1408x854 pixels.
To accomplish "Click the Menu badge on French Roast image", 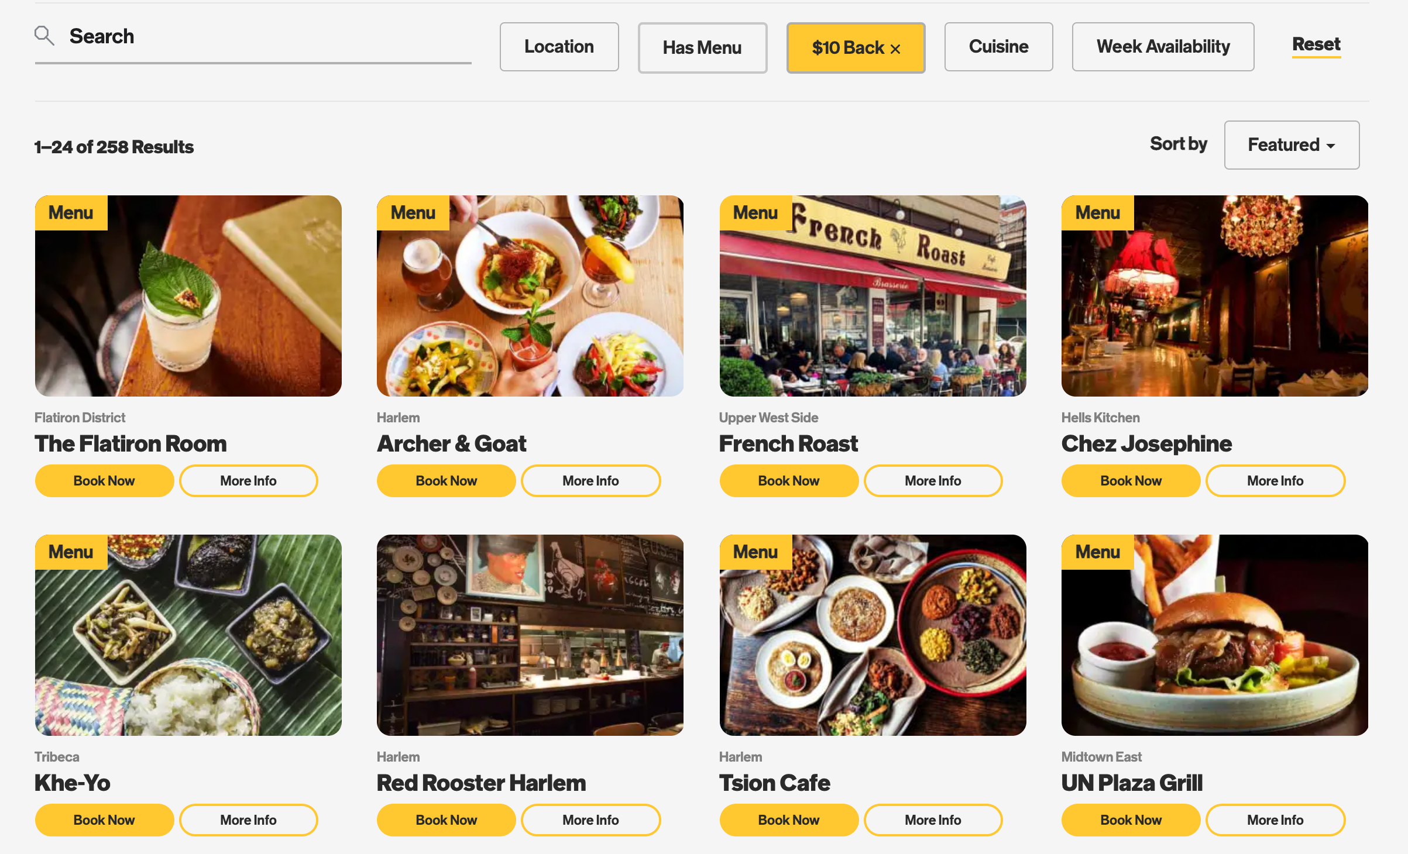I will tap(755, 213).
